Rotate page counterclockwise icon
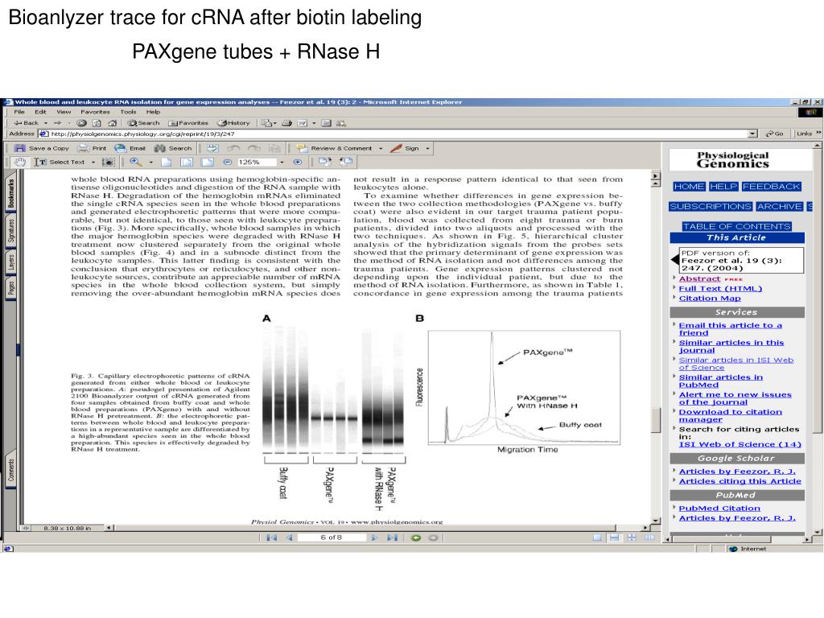The image size is (824, 618). (346, 162)
